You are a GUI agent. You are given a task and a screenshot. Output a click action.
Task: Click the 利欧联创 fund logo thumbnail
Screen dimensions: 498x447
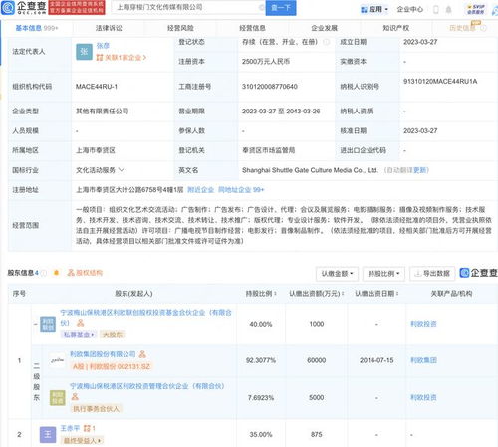pos(48,324)
